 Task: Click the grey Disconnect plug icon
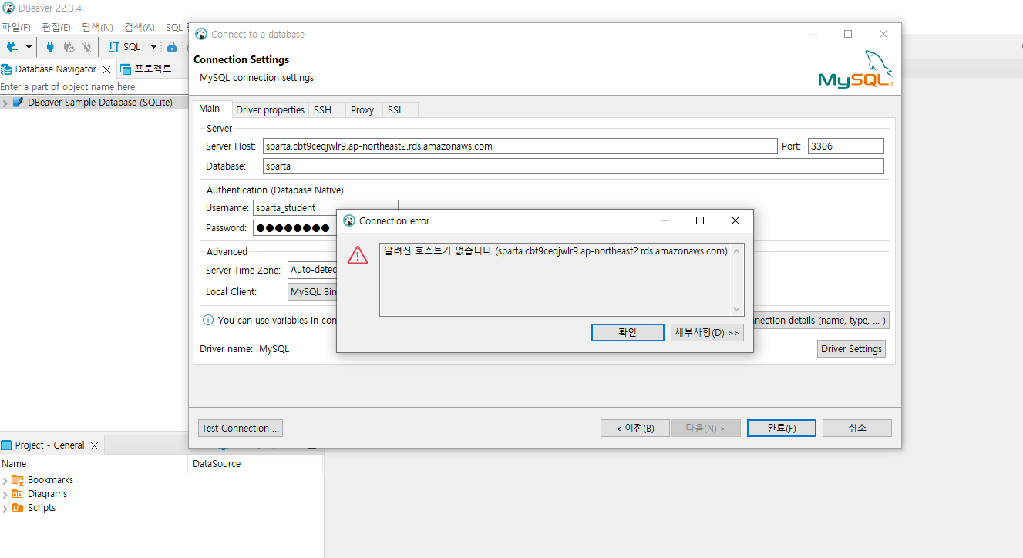click(87, 47)
